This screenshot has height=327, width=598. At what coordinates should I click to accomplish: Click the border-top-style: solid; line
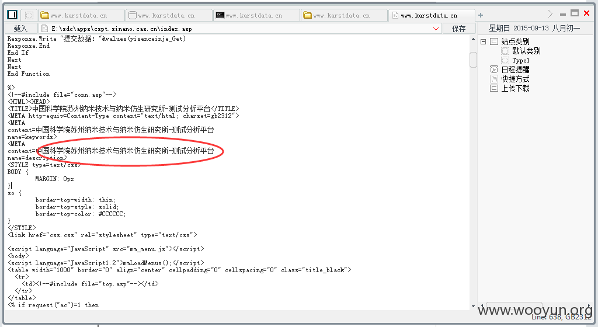pyautogui.click(x=77, y=207)
